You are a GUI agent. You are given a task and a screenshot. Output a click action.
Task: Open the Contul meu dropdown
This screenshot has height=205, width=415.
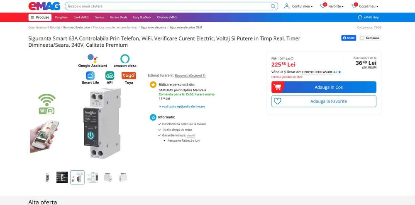(302, 7)
